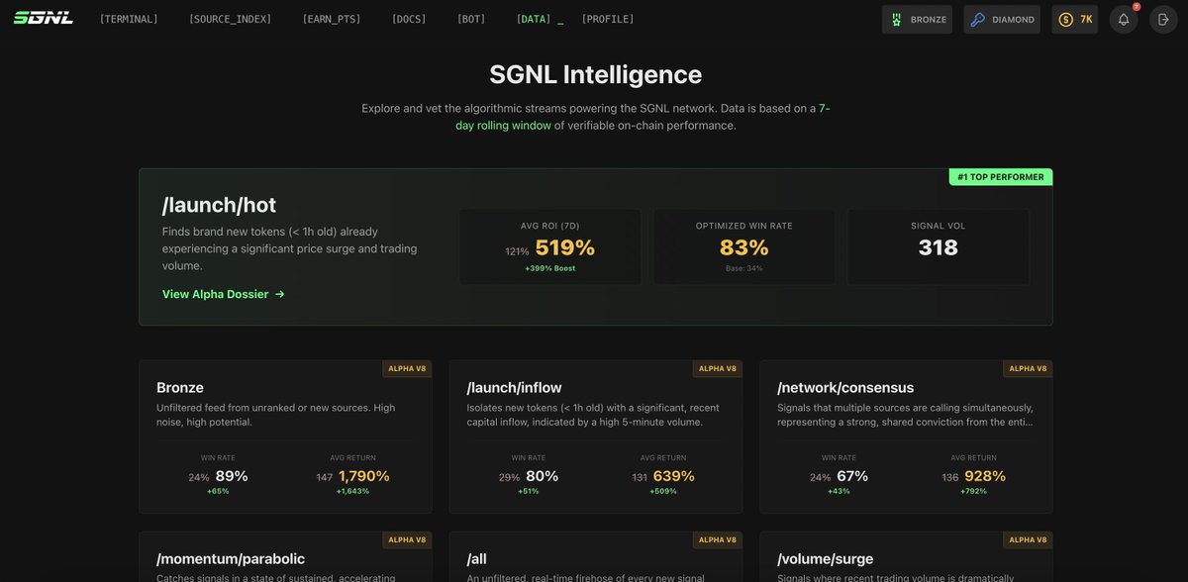Click the key icon on DIAMOND badge
Screen dimensions: 1188x582
[978, 20]
